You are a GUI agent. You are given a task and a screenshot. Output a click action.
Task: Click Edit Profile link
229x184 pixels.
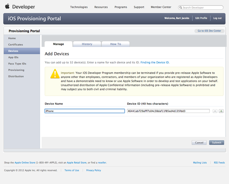[201, 18]
